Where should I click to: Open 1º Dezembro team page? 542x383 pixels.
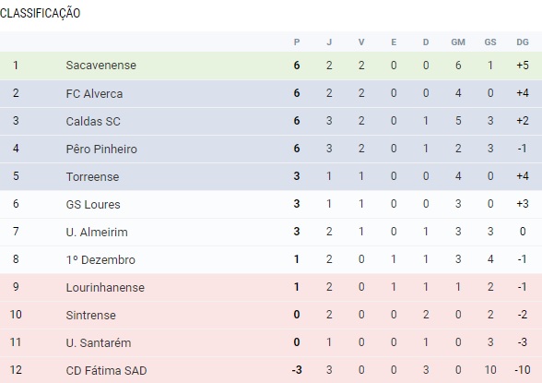pos(100,259)
